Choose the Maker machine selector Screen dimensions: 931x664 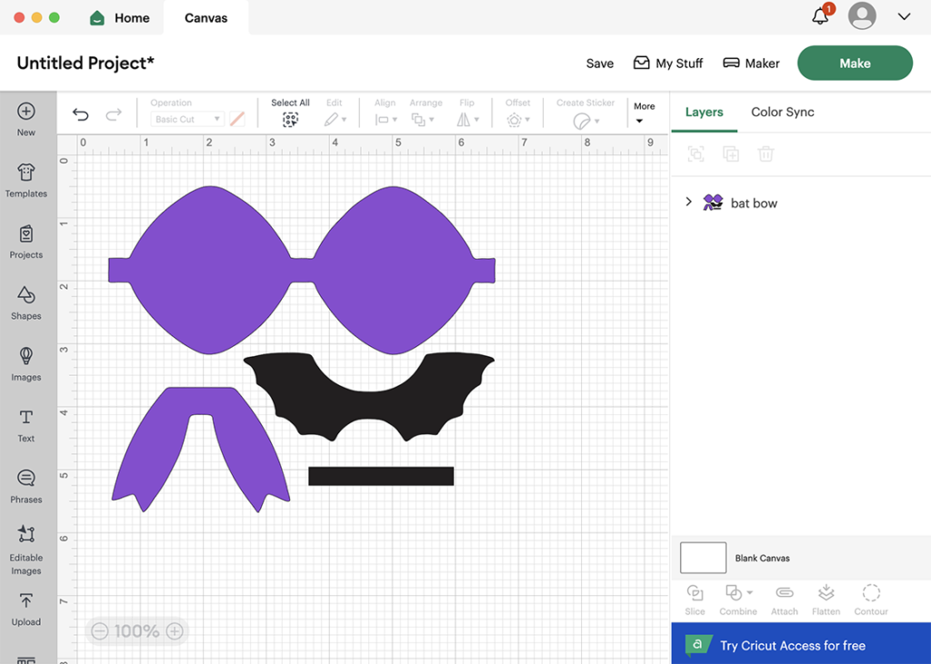coord(751,63)
